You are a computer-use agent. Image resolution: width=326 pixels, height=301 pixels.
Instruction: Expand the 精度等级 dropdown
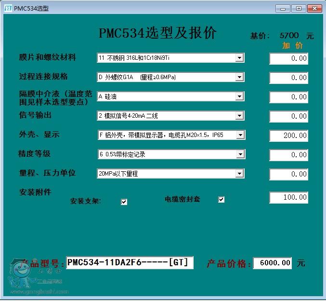tap(239, 154)
